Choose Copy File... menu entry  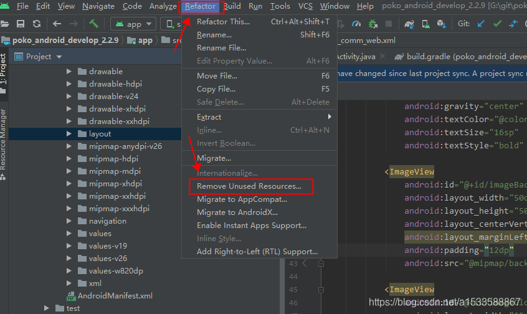260,88
